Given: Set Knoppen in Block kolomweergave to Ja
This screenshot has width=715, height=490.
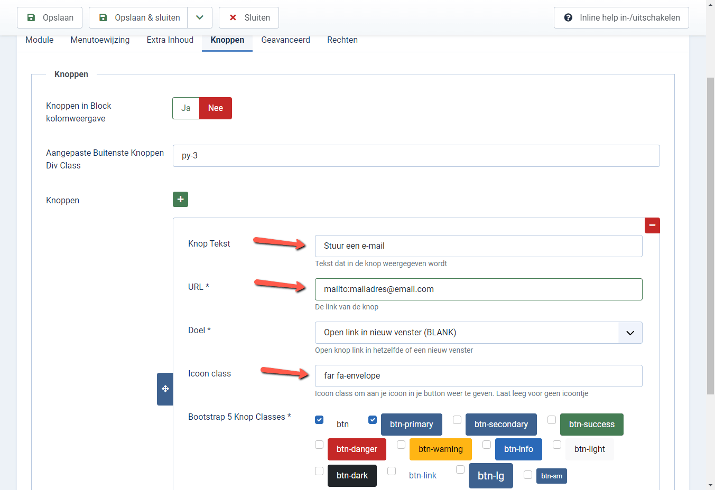Looking at the screenshot, I should [x=185, y=108].
